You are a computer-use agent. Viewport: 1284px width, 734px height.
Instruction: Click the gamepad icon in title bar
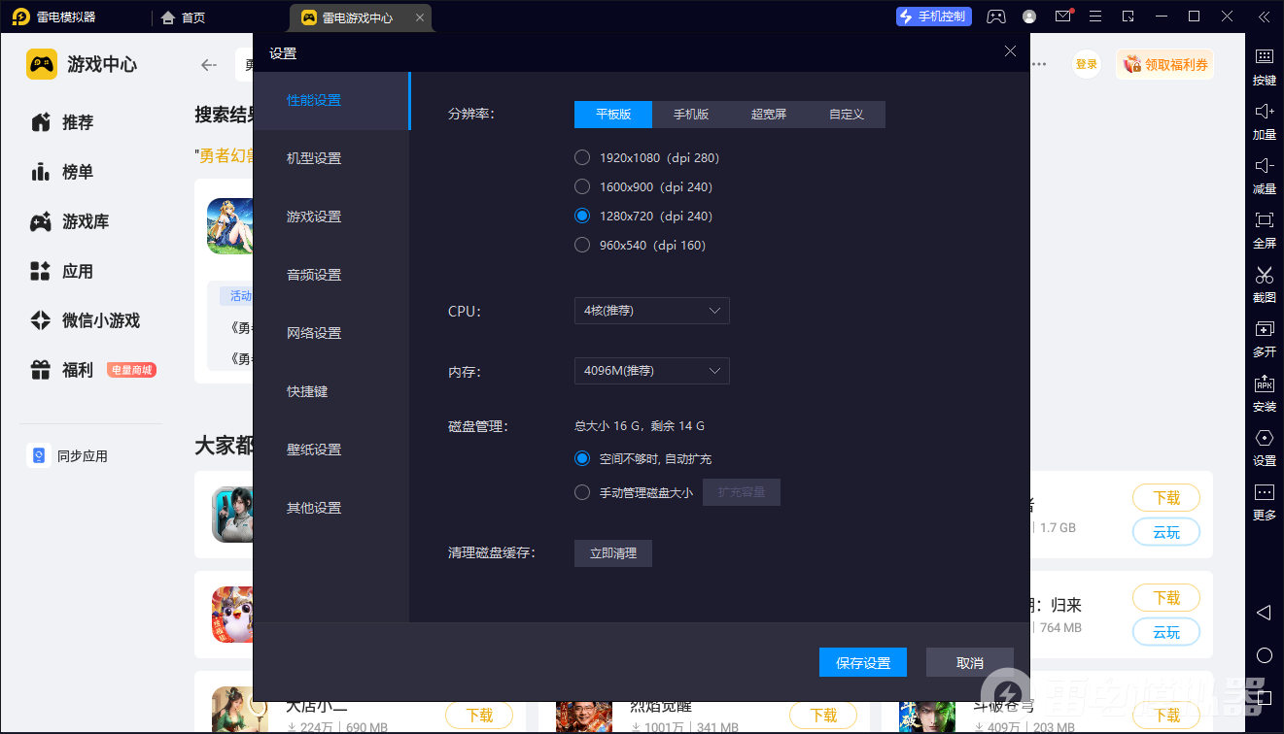click(996, 17)
